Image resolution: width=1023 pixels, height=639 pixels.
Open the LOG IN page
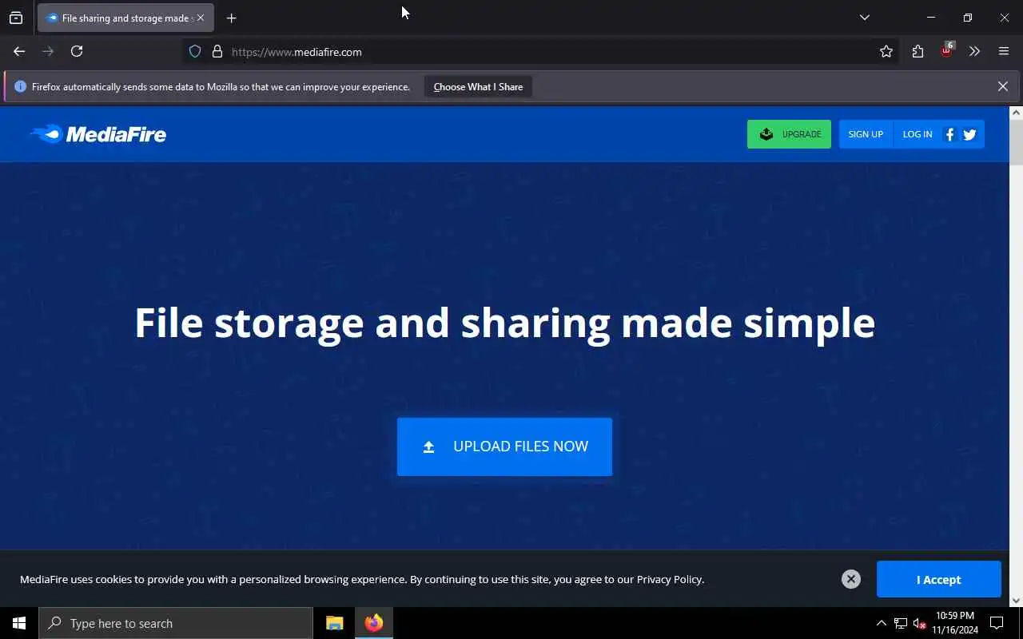point(918,134)
